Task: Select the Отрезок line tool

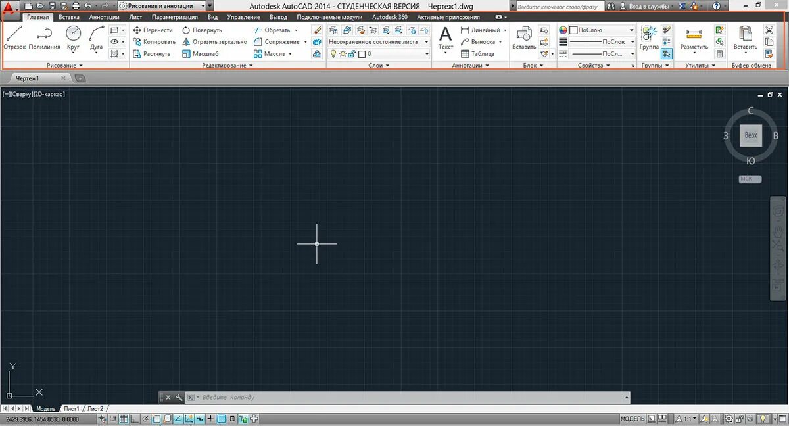Action: (x=14, y=39)
